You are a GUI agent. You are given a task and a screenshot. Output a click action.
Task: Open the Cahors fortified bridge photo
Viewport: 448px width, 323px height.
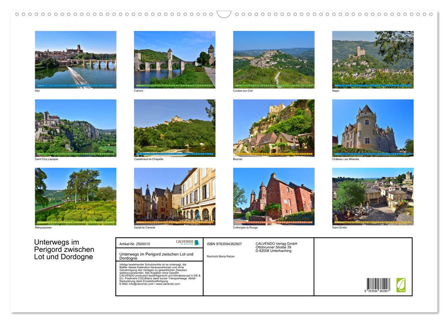pos(174,60)
